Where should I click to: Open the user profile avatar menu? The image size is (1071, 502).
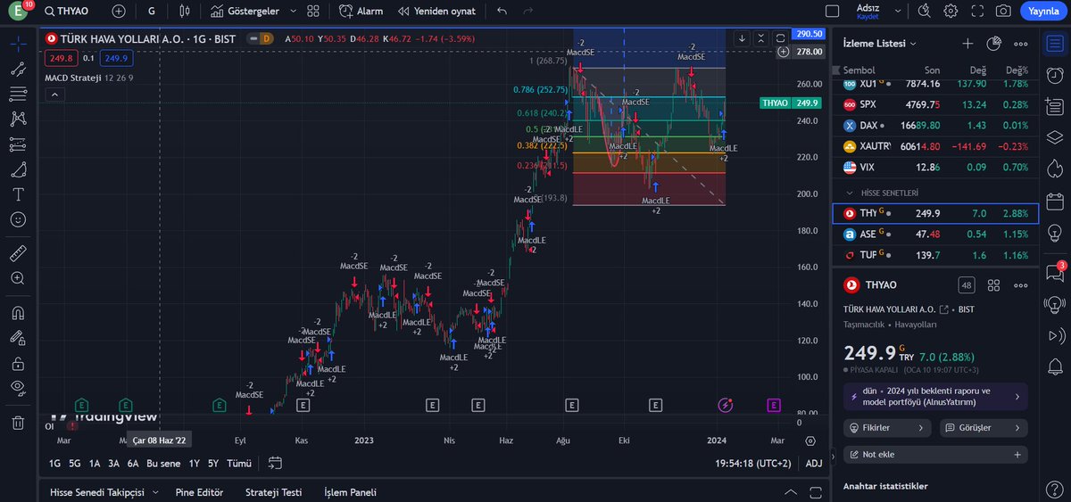16,12
